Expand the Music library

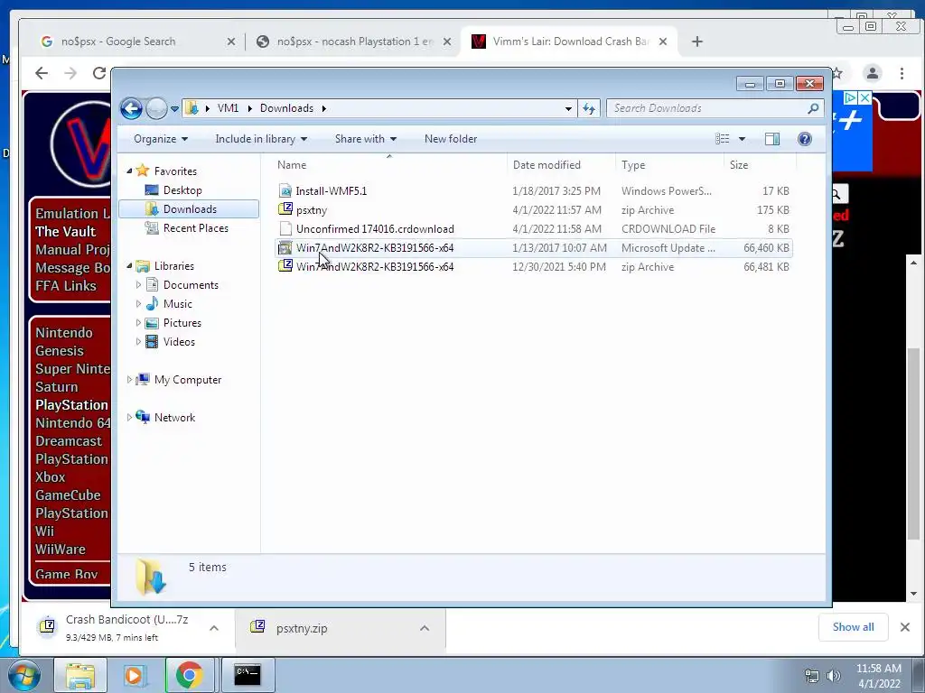tap(138, 304)
